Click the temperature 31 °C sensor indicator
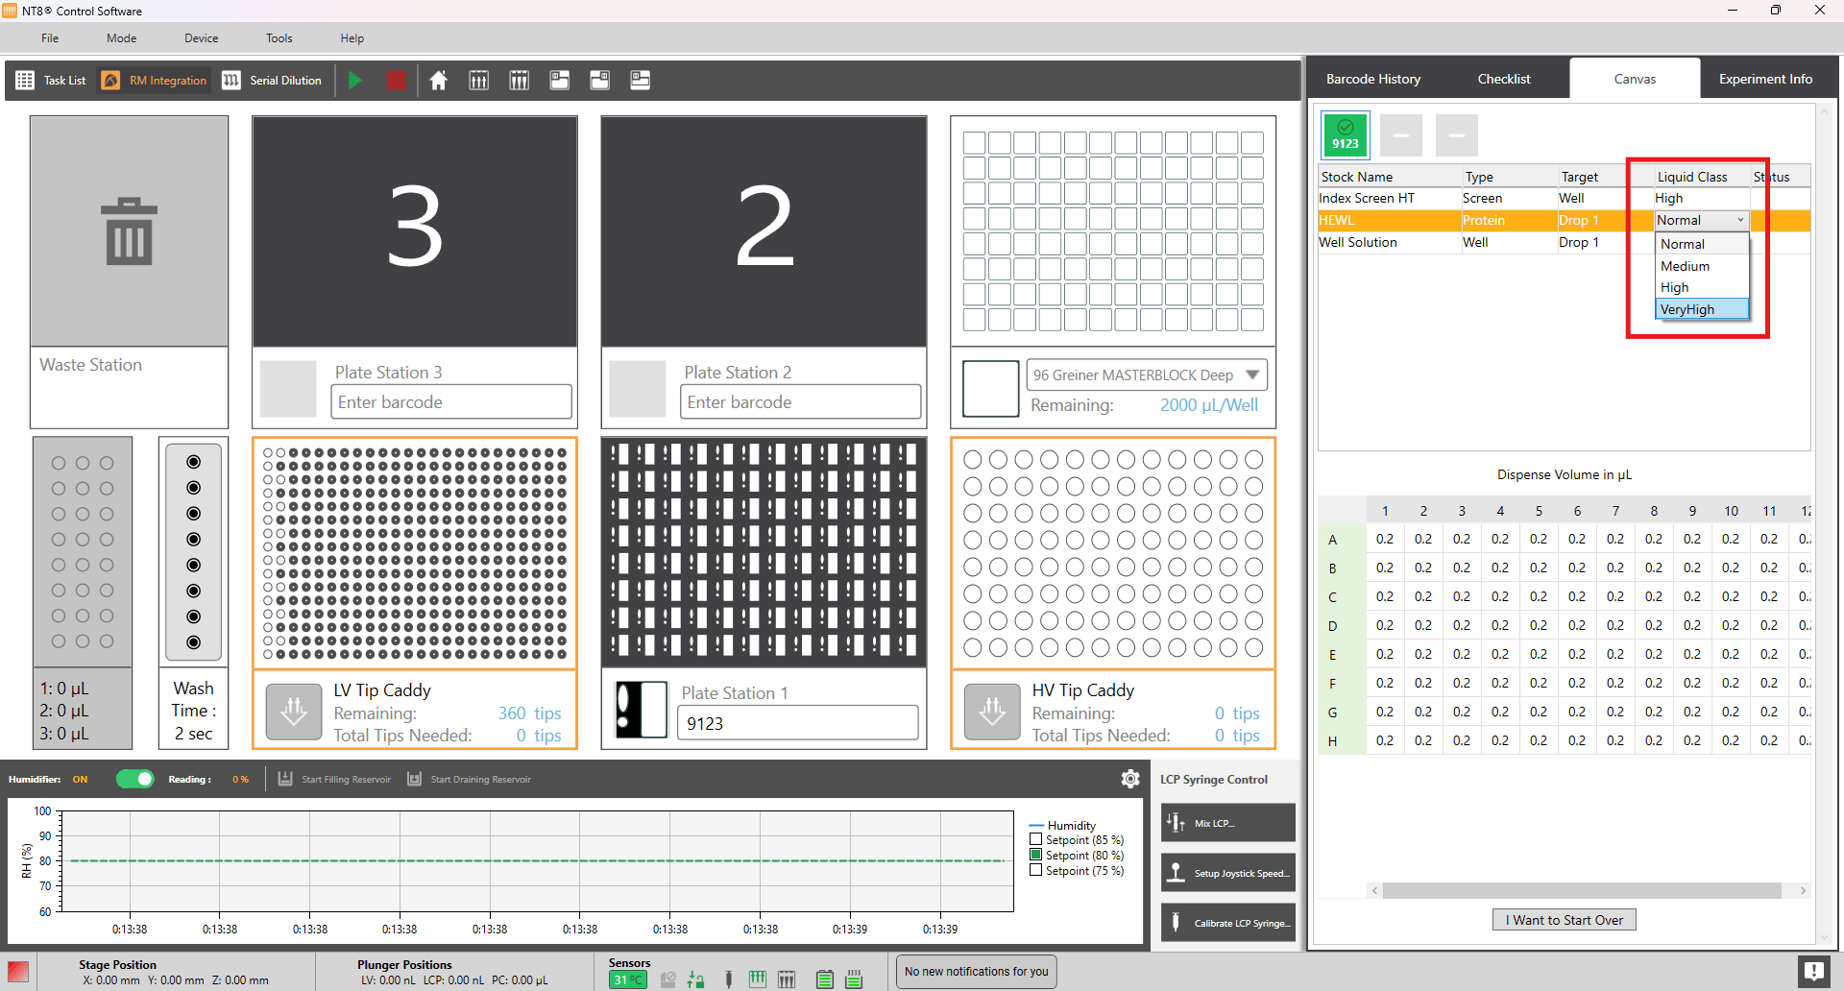 [628, 979]
